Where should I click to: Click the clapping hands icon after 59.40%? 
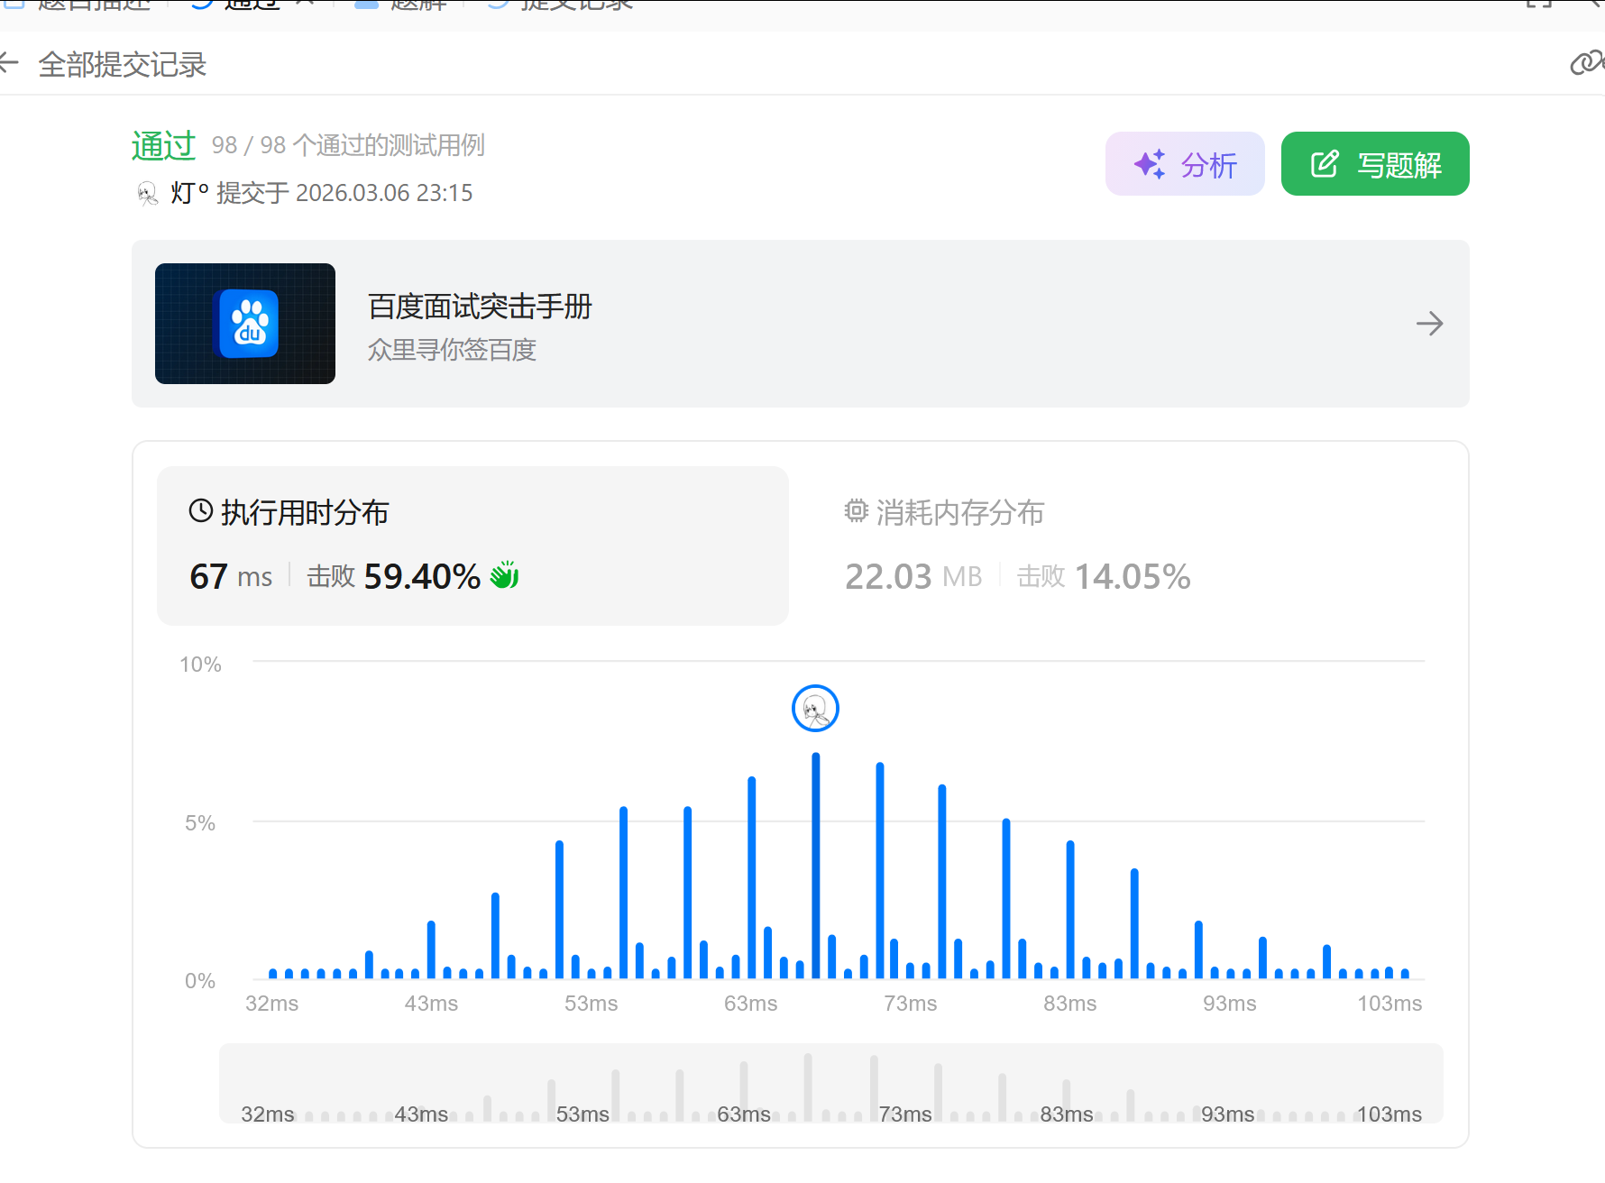(x=505, y=575)
